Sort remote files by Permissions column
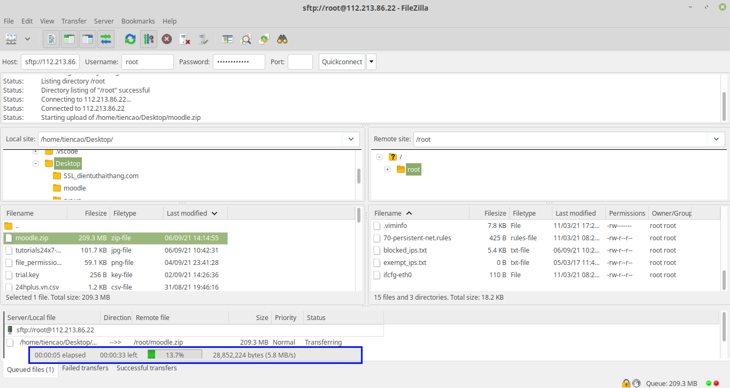 click(627, 213)
